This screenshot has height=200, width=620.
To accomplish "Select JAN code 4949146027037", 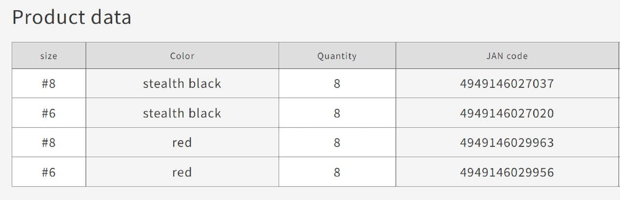I will tap(507, 83).
